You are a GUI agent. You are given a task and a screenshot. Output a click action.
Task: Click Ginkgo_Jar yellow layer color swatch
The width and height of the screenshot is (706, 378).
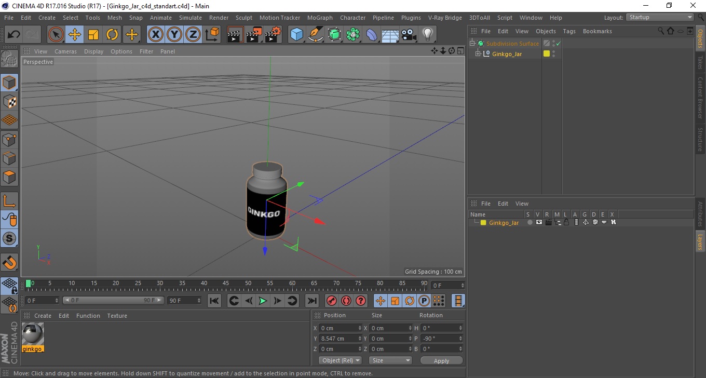pyautogui.click(x=547, y=53)
